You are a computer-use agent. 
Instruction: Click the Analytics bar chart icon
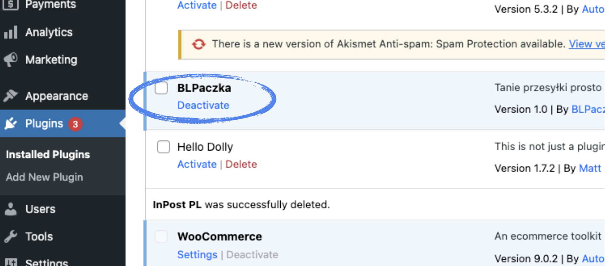pos(11,33)
